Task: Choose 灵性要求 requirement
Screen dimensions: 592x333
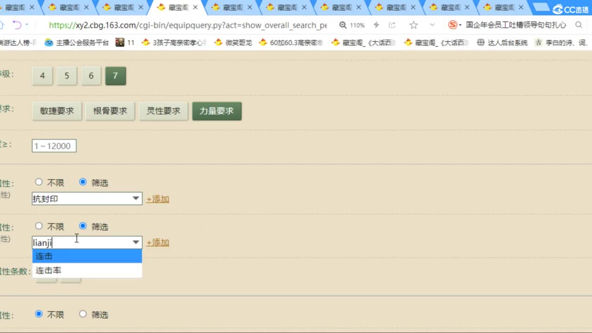Action: click(163, 111)
